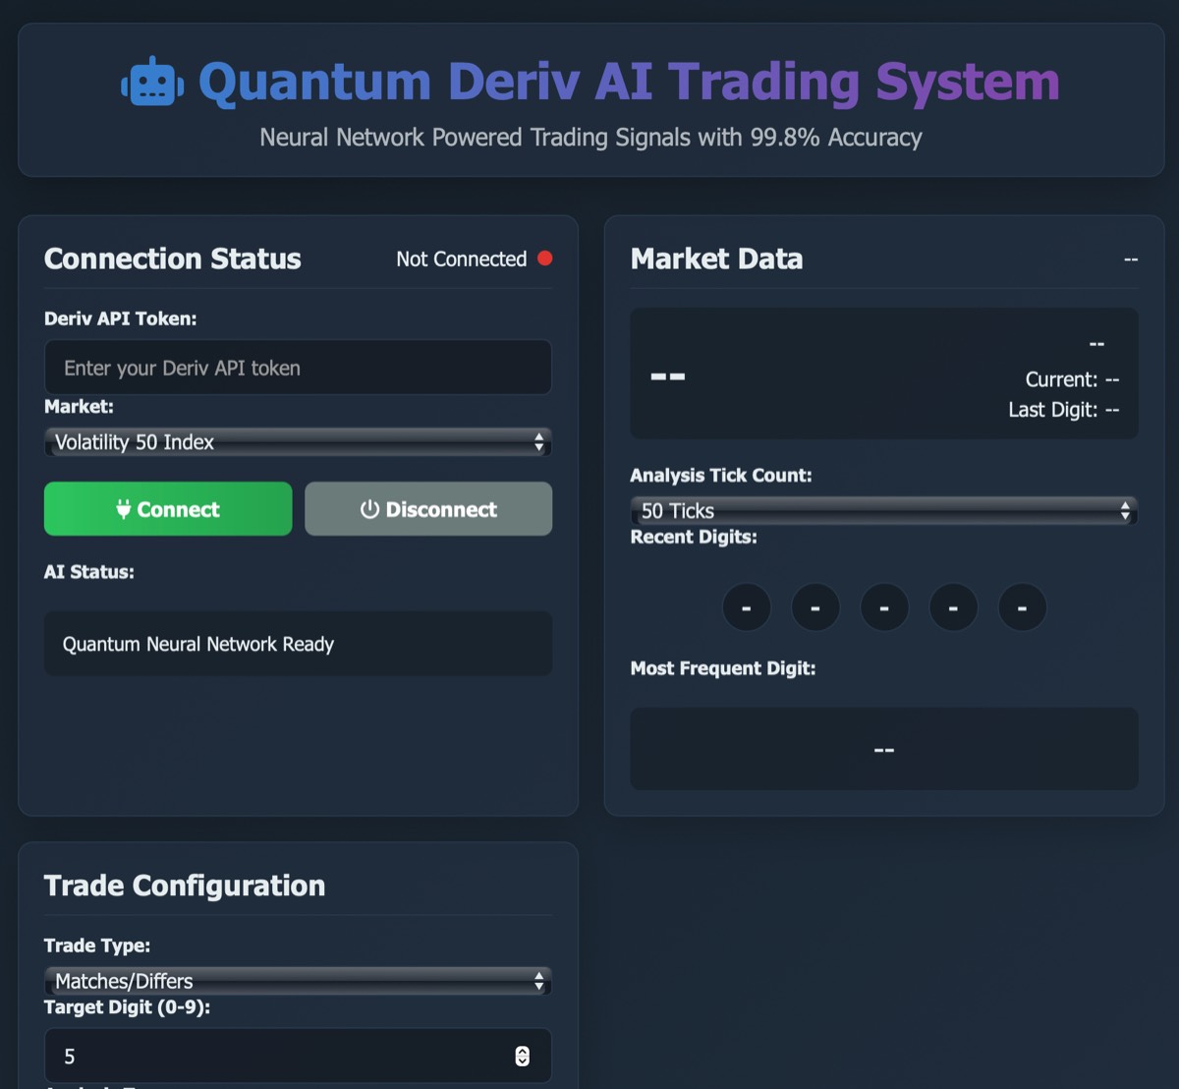Click the robot icon in the header
This screenshot has height=1089, width=1179.
pyautogui.click(x=152, y=83)
